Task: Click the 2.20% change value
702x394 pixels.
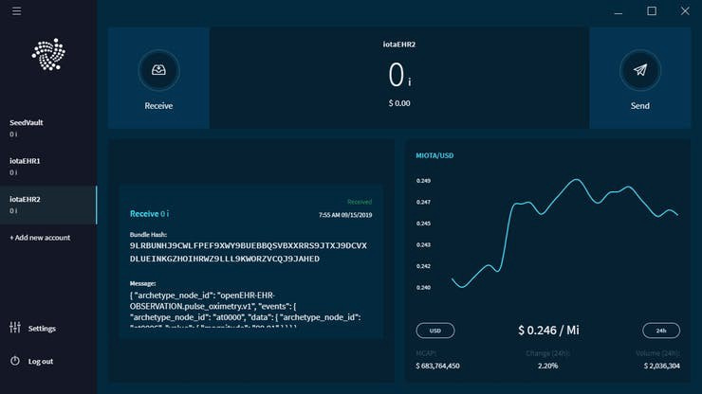Action: (x=547, y=366)
